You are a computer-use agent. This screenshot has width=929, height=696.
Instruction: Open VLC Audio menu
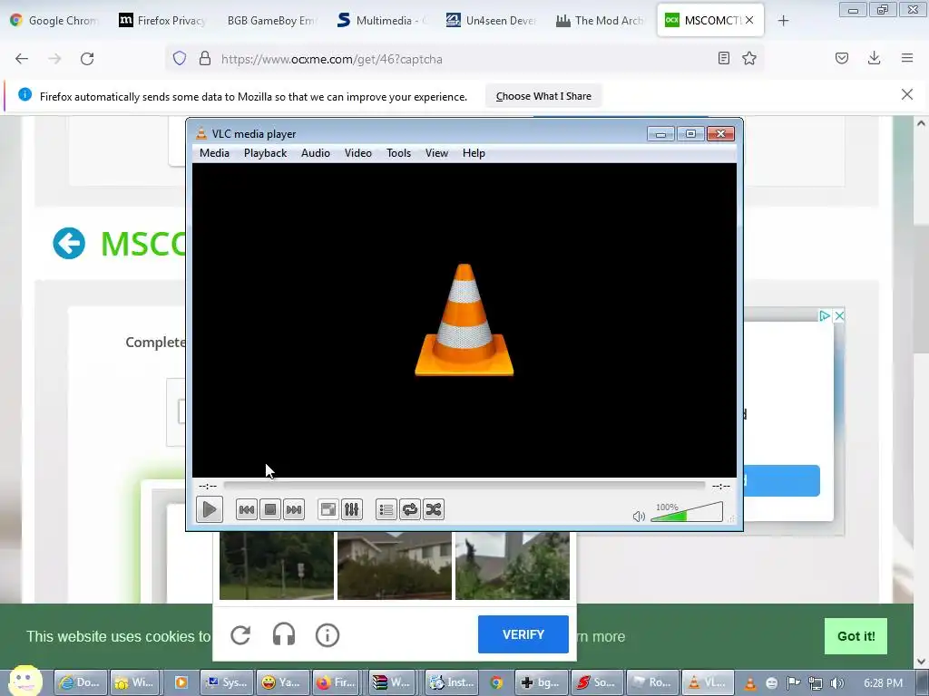(x=315, y=153)
